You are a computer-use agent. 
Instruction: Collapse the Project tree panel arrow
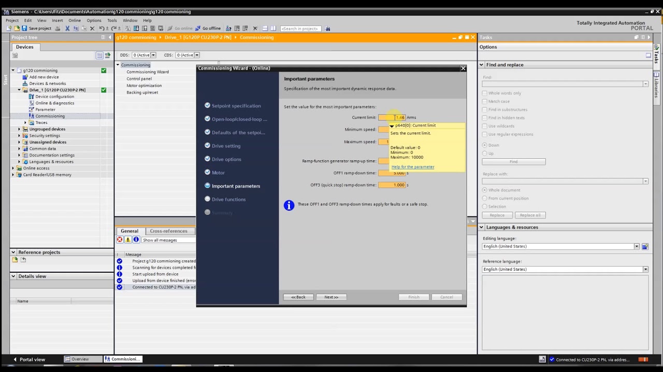point(109,37)
